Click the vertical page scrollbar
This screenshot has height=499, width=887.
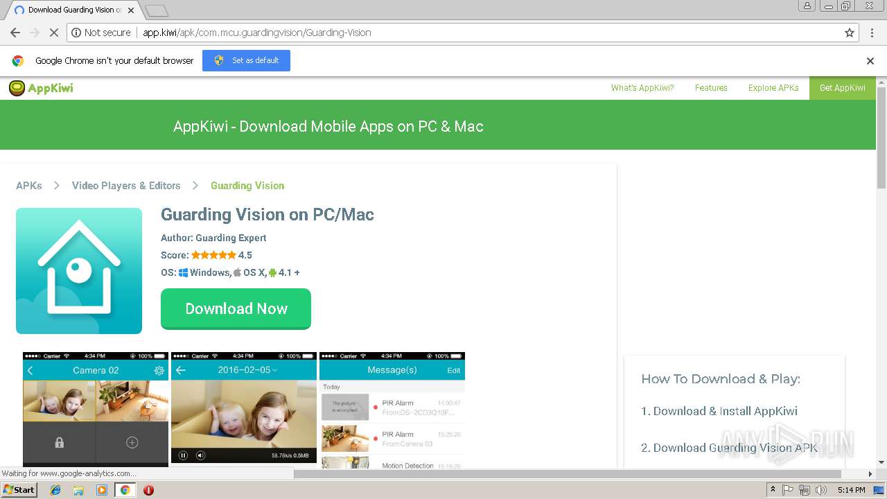(881, 137)
